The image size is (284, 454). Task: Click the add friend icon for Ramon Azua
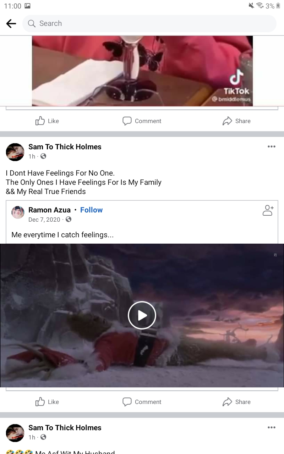point(268,210)
